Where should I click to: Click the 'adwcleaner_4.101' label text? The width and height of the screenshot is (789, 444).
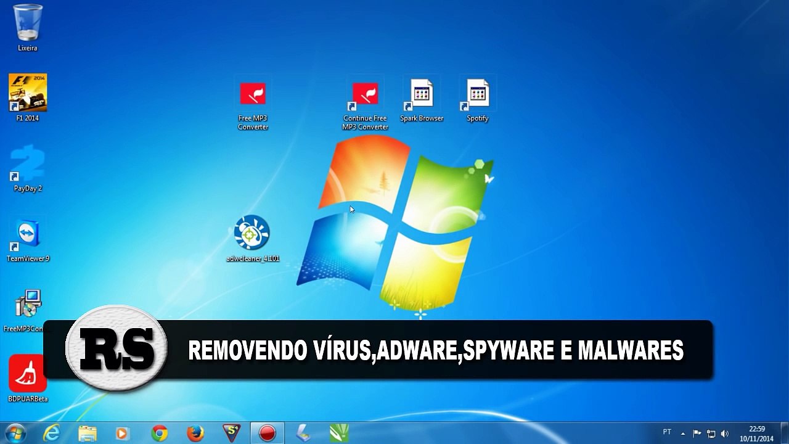point(253,258)
